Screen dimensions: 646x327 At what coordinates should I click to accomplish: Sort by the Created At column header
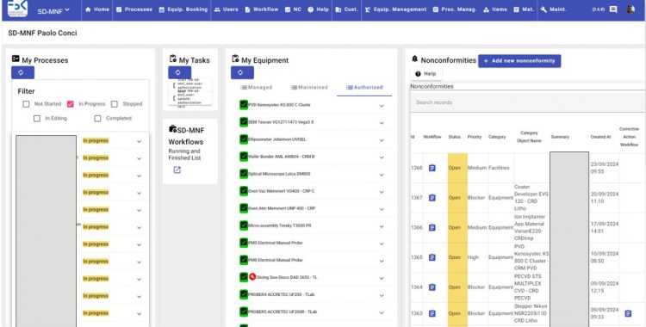click(x=600, y=137)
